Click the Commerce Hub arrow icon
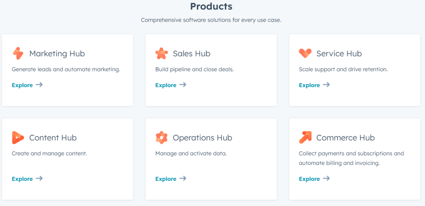 pyautogui.click(x=305, y=138)
